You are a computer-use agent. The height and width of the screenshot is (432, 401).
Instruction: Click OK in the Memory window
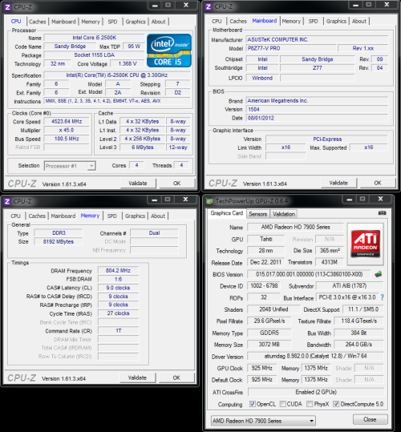click(x=176, y=377)
